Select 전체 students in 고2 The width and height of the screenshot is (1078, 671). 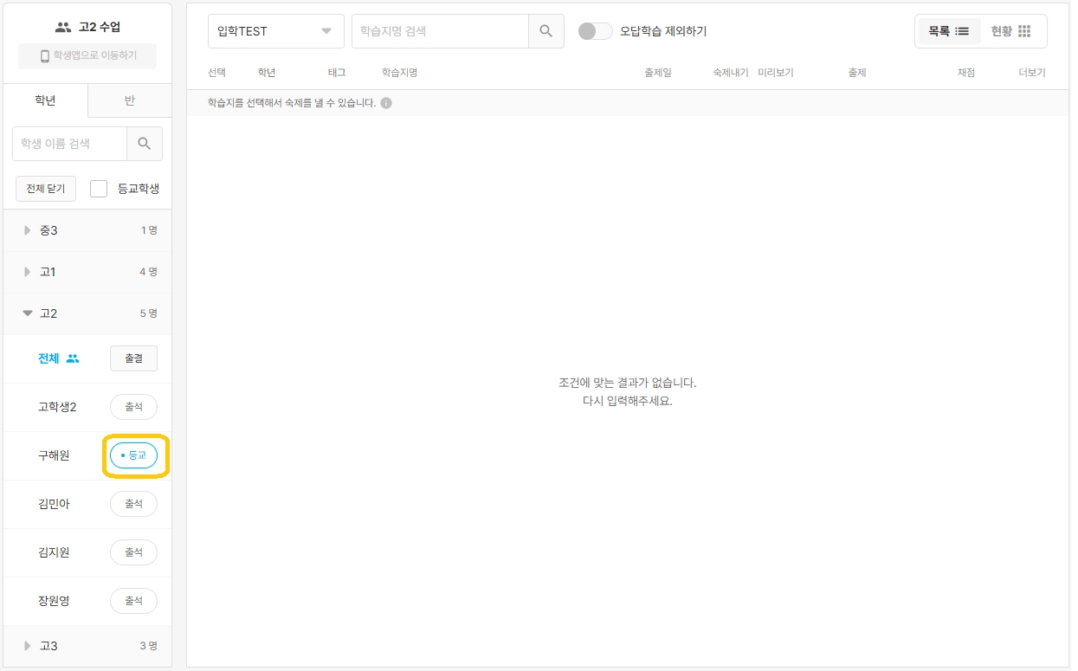click(x=48, y=358)
